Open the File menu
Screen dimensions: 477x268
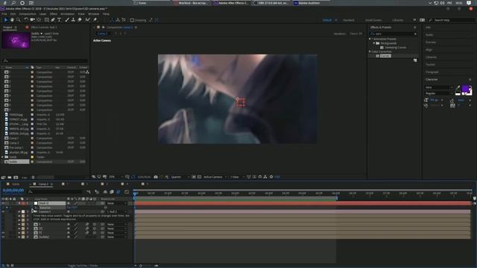[4, 14]
